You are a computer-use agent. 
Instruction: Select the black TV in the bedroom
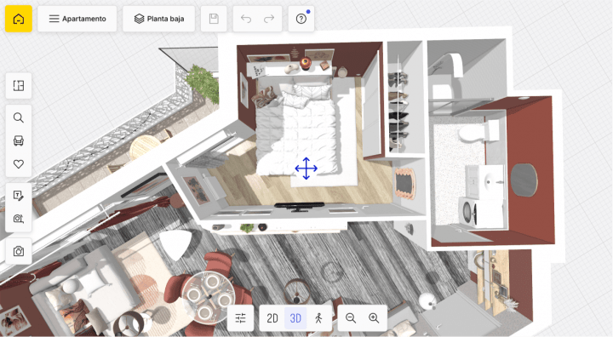coord(300,206)
